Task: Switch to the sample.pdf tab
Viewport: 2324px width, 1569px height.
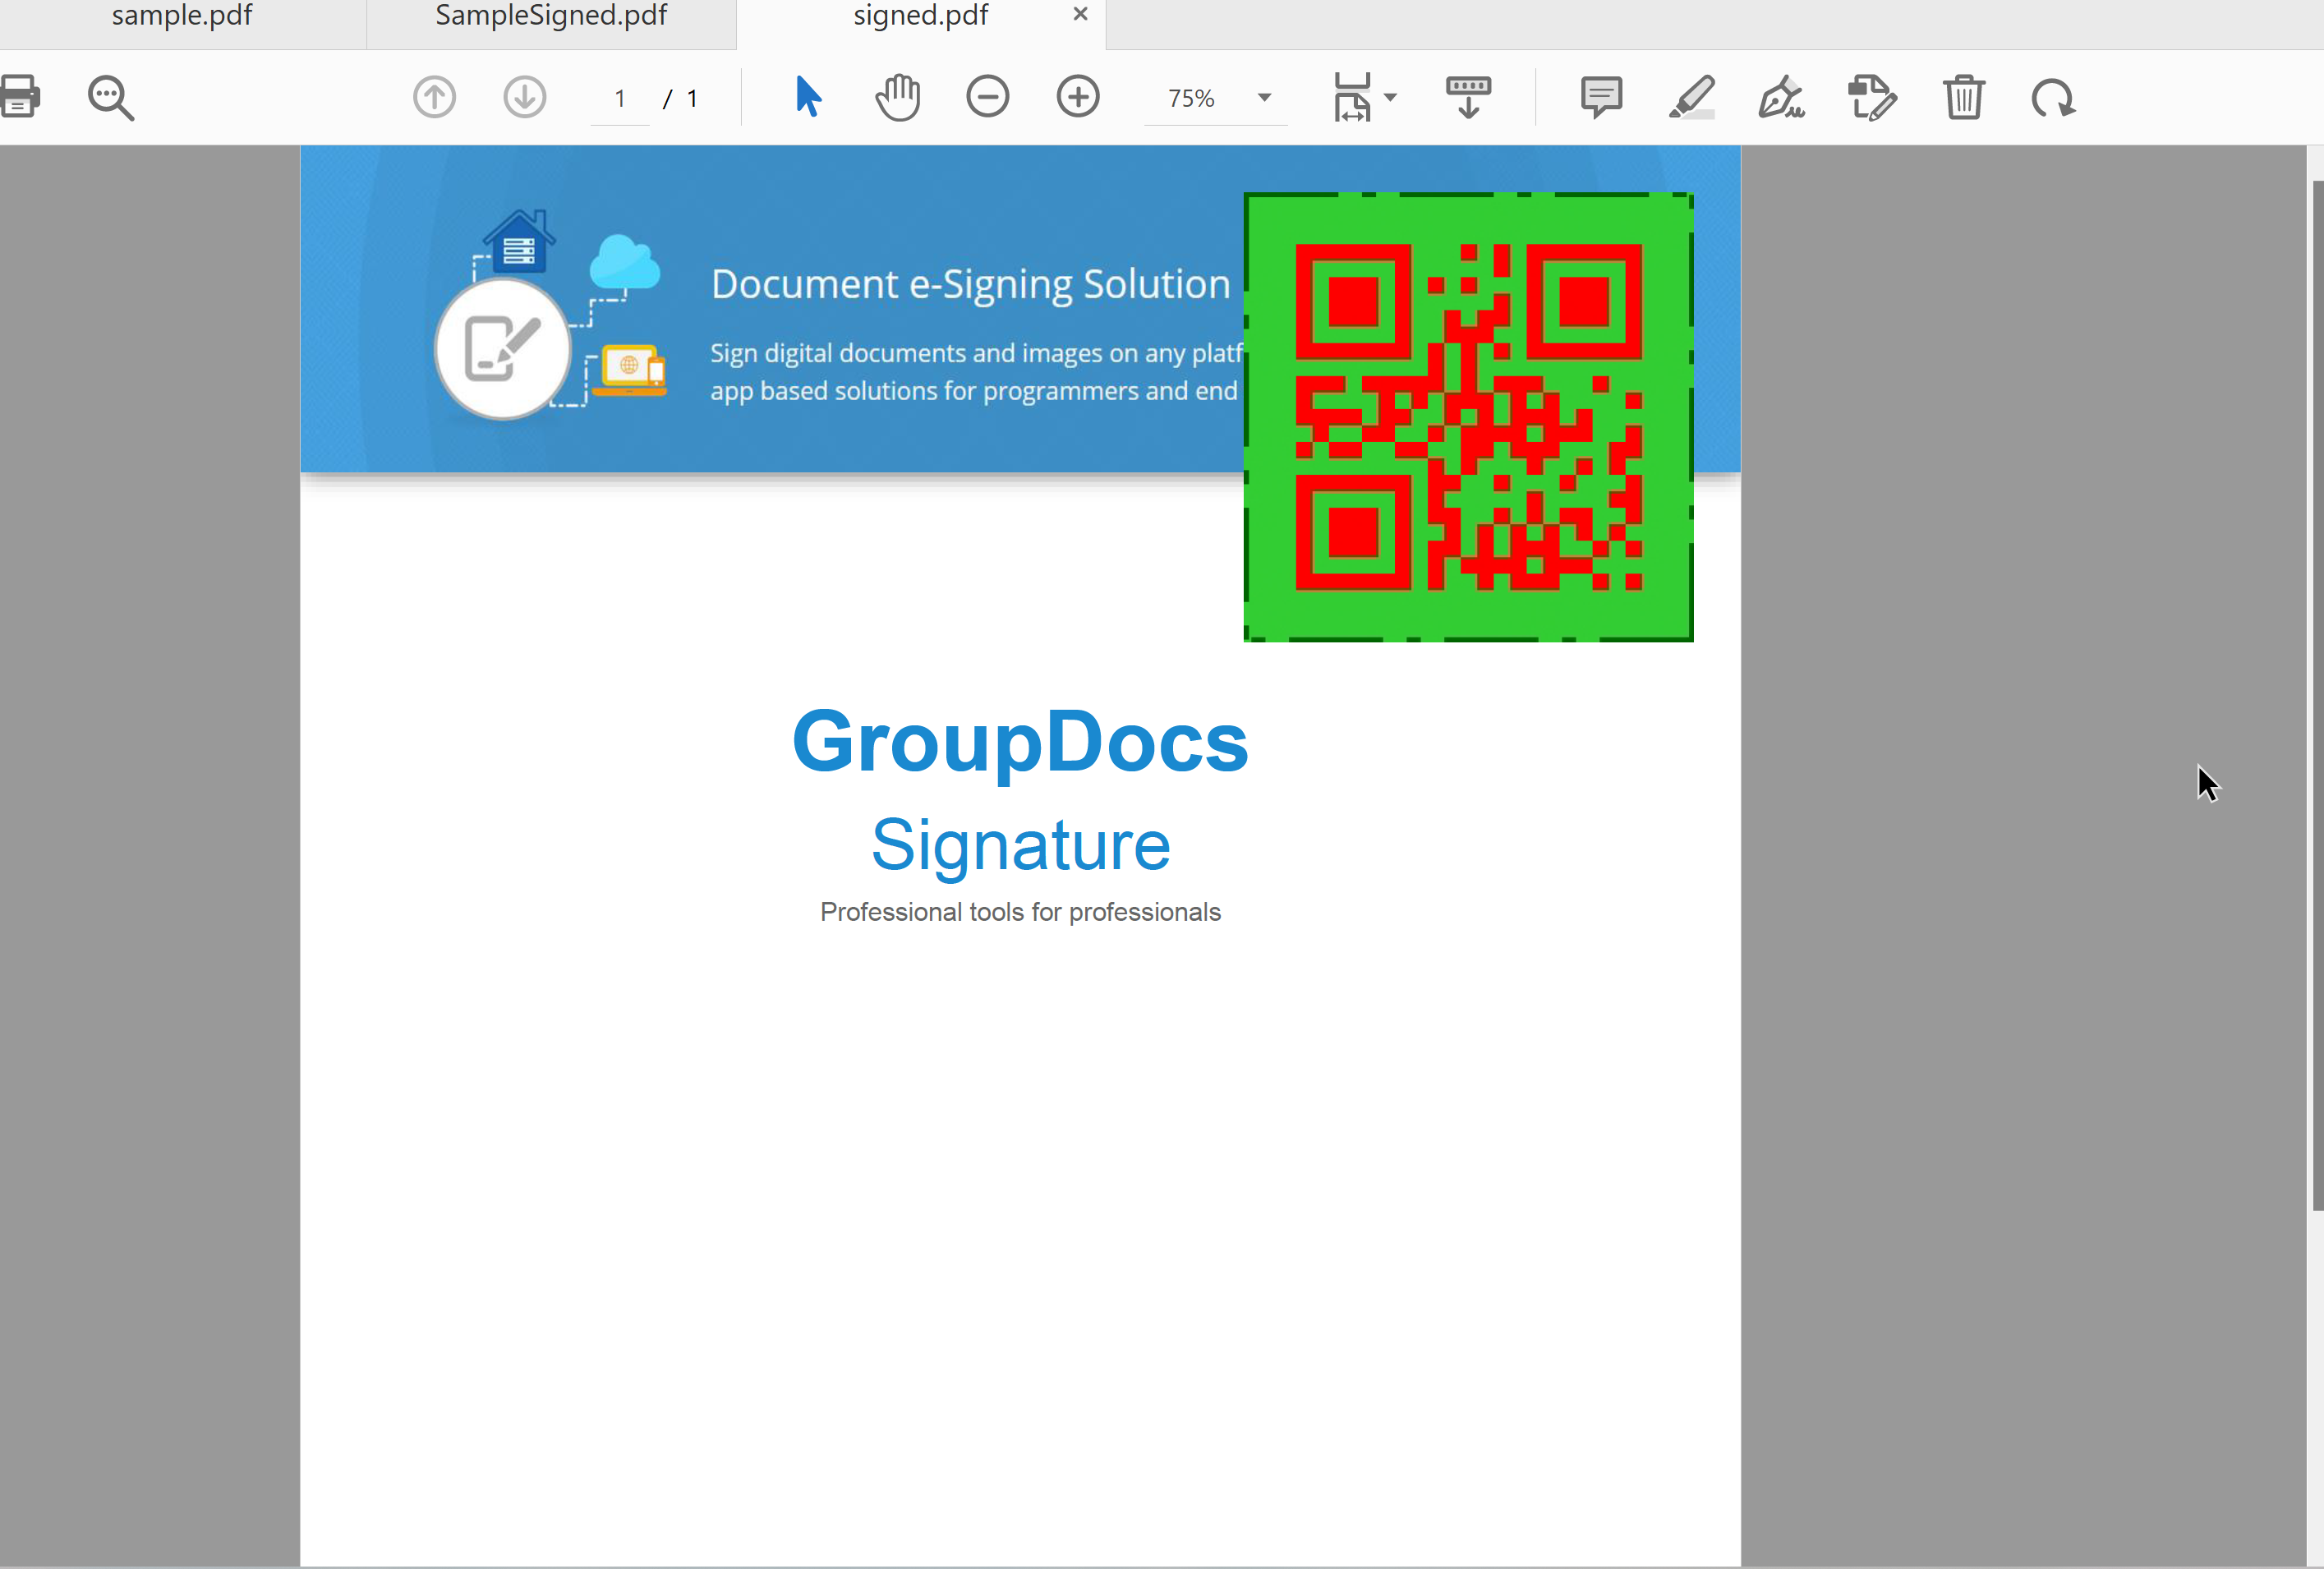Action: coord(181,16)
